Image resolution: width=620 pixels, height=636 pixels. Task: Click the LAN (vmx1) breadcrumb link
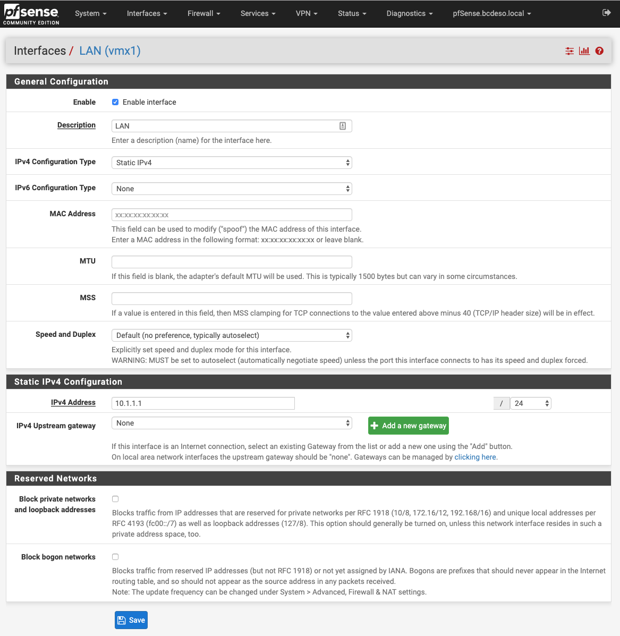click(110, 50)
